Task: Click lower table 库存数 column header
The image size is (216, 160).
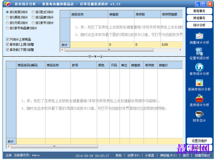Action: [x=150, y=65]
